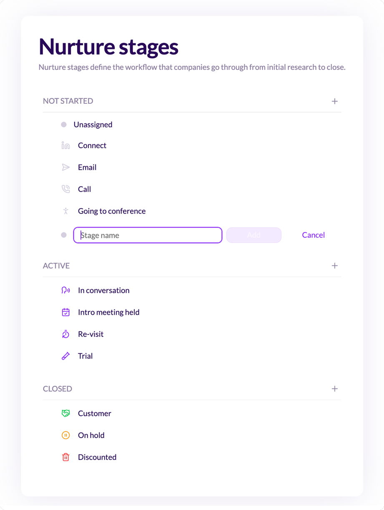
Task: Select the Going to conference stage
Action: (x=192, y=211)
